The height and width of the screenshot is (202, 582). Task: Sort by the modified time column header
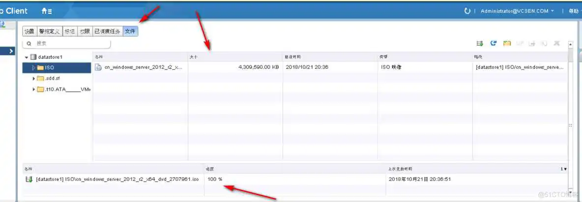(330, 57)
